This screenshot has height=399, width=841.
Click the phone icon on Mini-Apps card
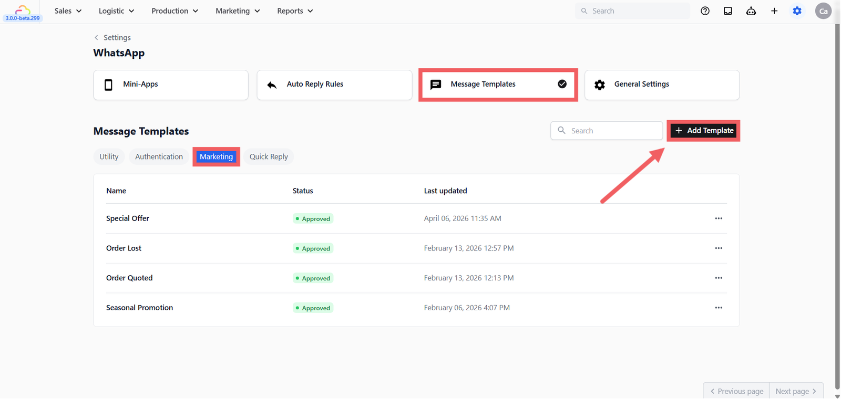108,85
